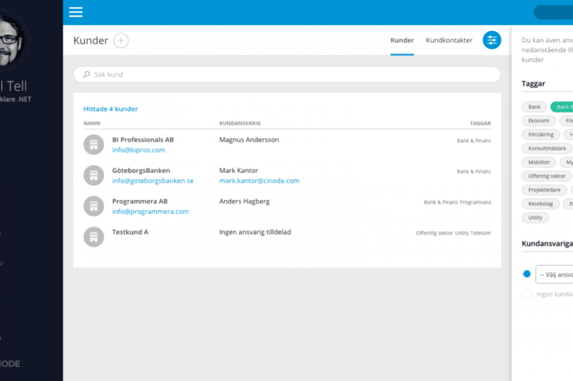The image size is (573, 381).
Task: Click the Programmera AB building icon
Action: pos(94,206)
